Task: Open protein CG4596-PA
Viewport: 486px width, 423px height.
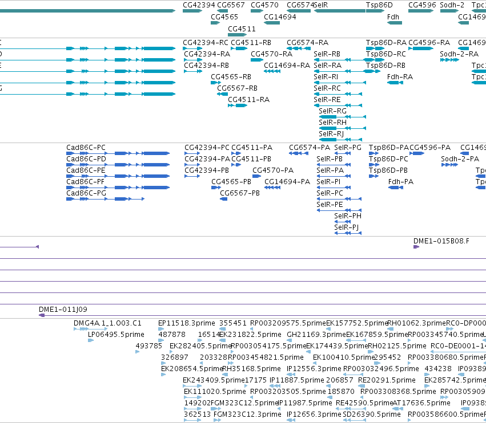Action: click(x=430, y=148)
